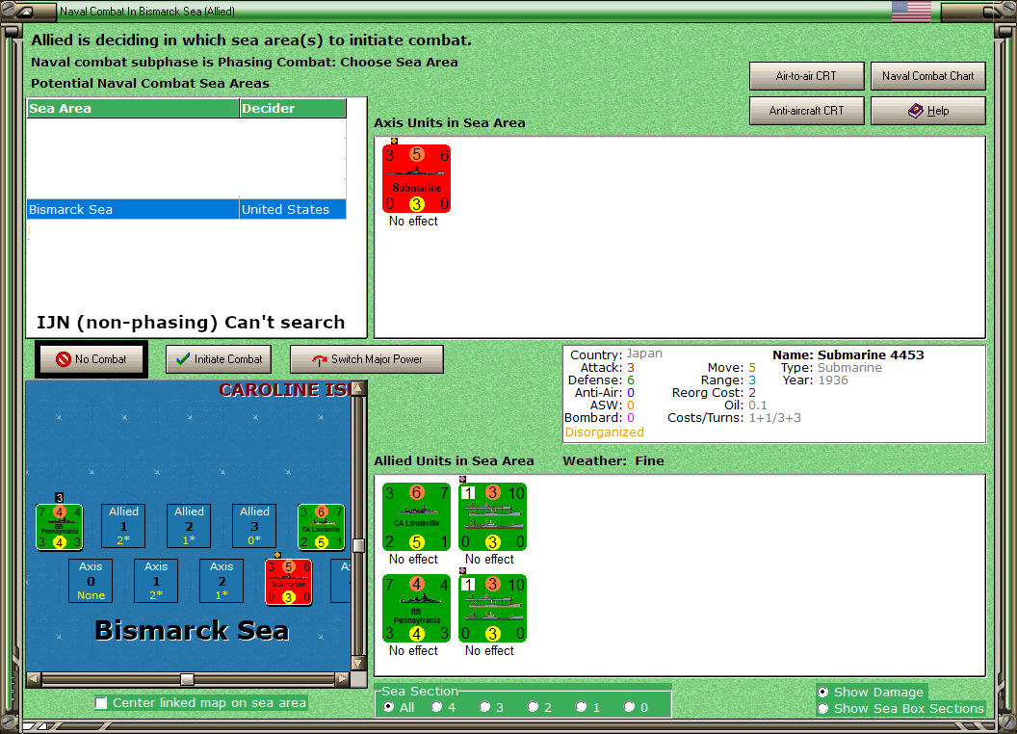Click Switch Major Power button
The height and width of the screenshot is (734, 1017).
367,359
